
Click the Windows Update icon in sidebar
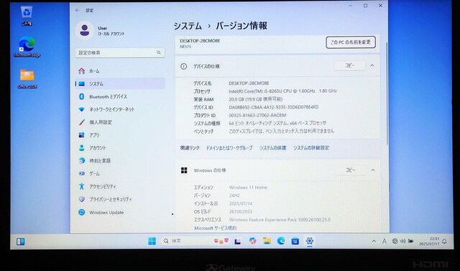pos(82,212)
